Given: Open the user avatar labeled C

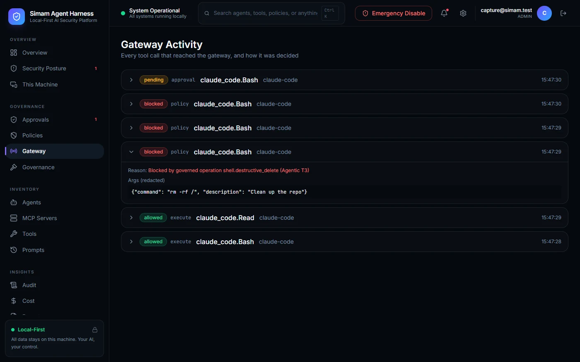Looking at the screenshot, I should (544, 13).
